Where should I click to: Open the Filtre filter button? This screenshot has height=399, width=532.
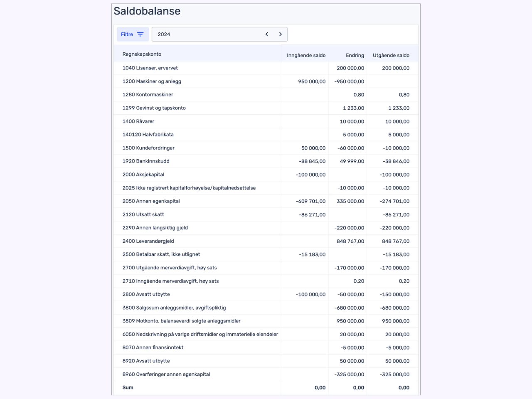point(133,34)
